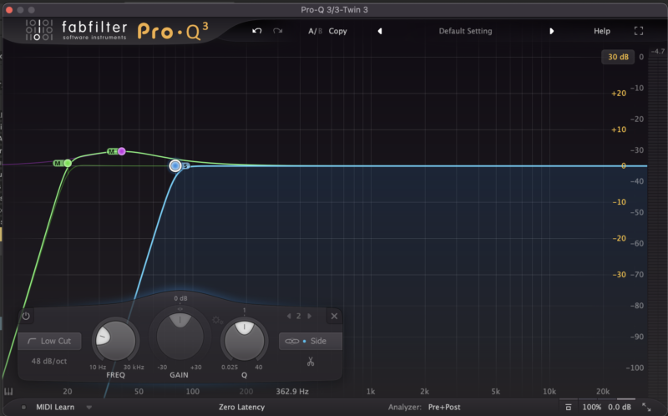Copy settings with the Copy button
The image size is (668, 416).
337,31
